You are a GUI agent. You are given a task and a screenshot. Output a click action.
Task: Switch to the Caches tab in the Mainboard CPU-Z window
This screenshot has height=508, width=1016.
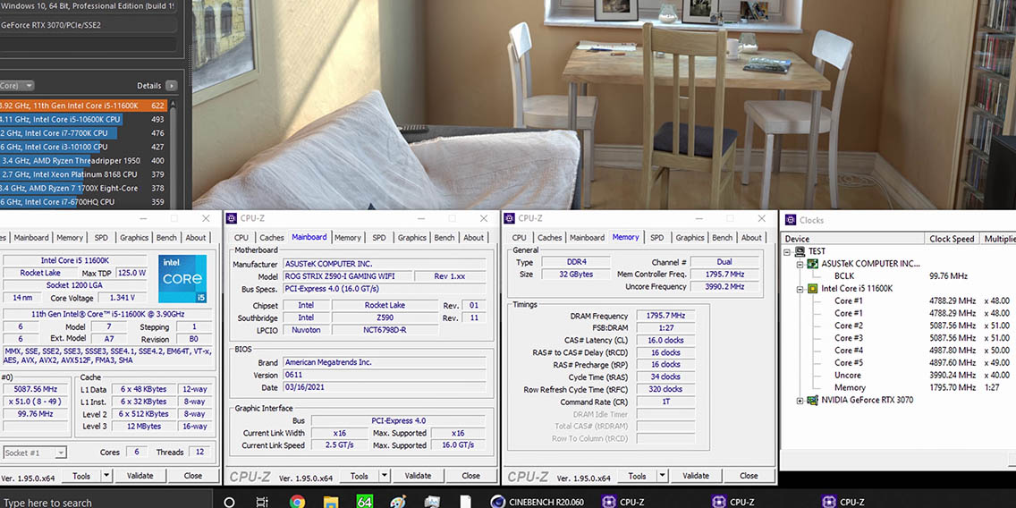point(272,238)
